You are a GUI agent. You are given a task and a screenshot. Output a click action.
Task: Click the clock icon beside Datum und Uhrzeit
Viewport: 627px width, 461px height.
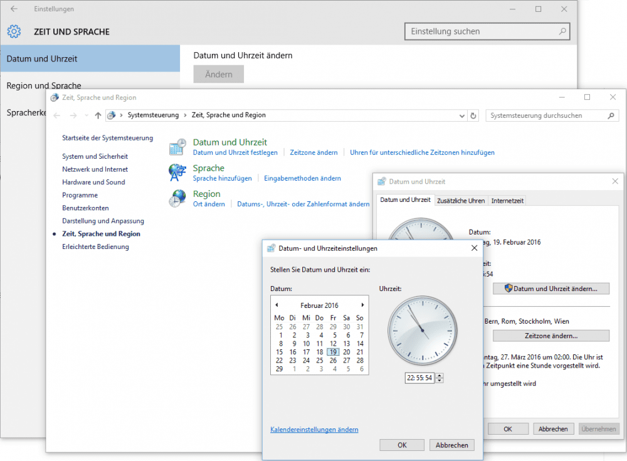tap(177, 146)
